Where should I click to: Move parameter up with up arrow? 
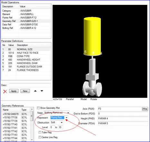35,91
